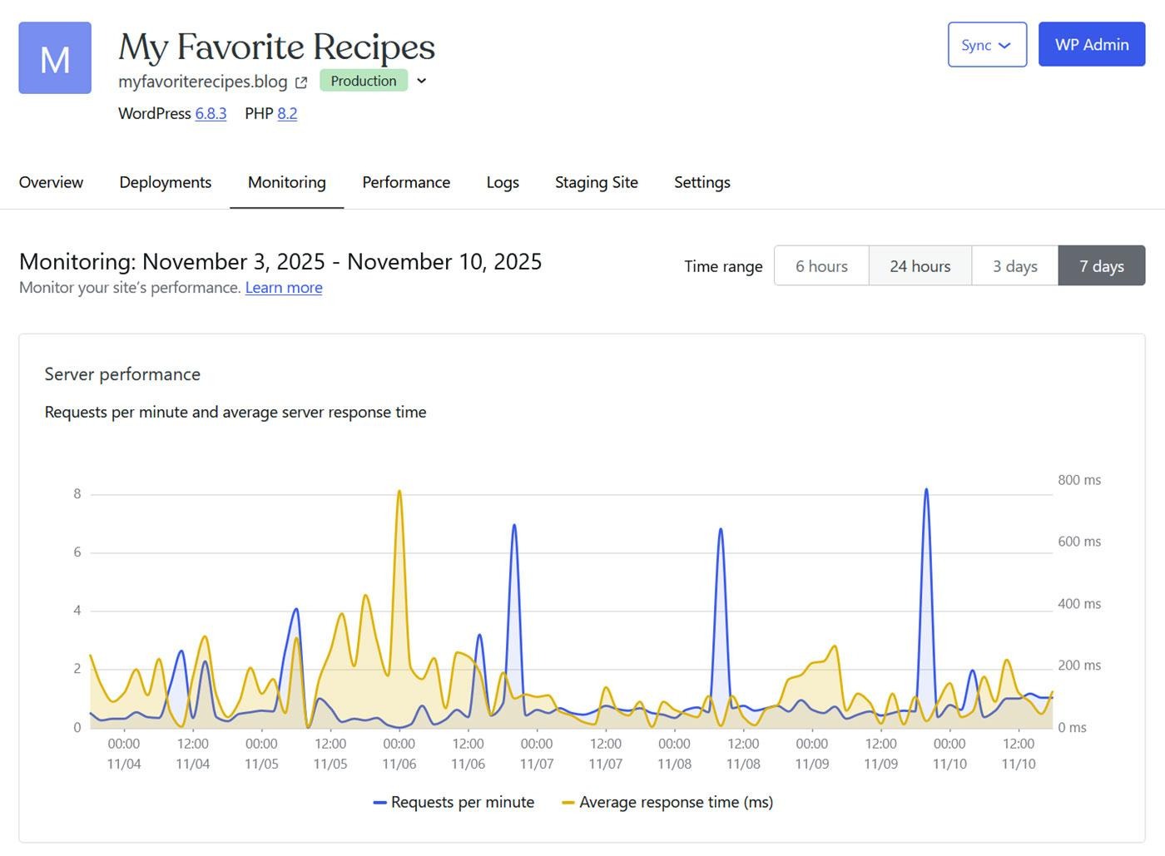This screenshot has width=1165, height=856.
Task: Open the Settings tab
Action: [701, 182]
